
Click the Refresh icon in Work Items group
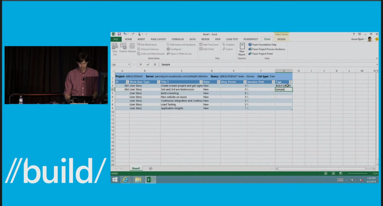[132, 47]
